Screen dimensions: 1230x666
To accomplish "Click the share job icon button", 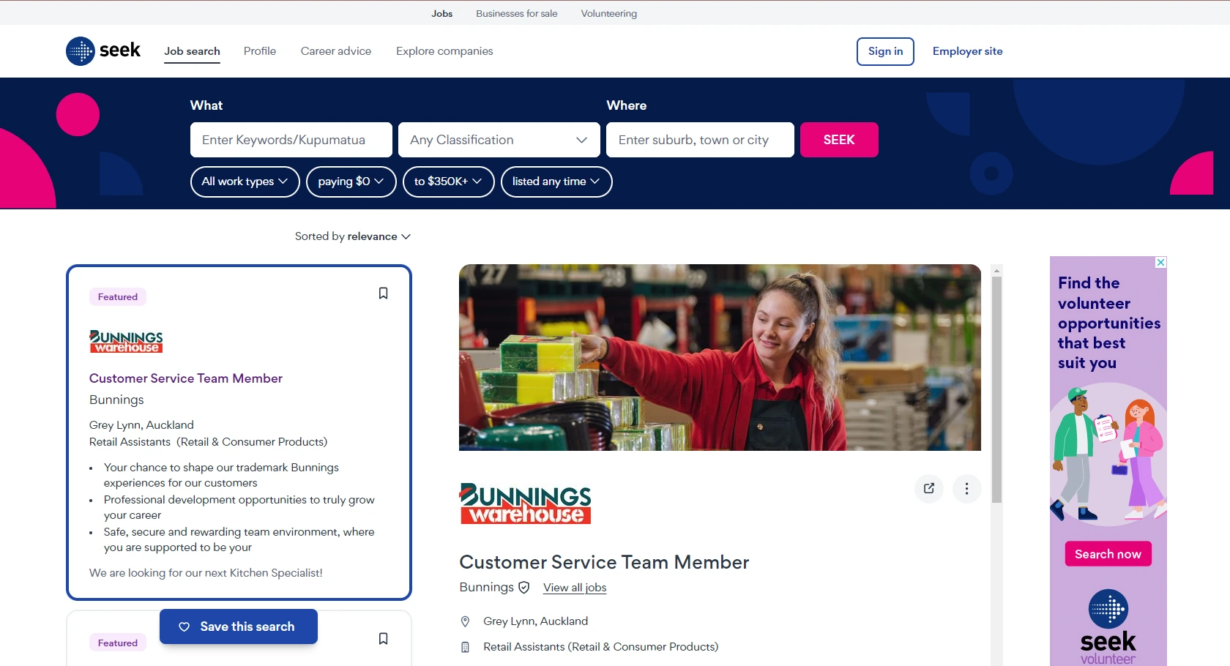I will pos(929,488).
